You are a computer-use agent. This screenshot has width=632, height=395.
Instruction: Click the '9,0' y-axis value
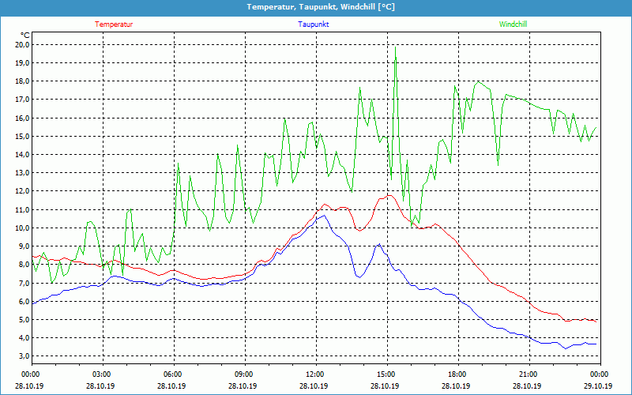24,246
